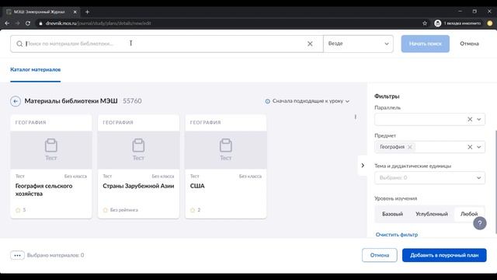
Task: Open Тема и дидактические единицы dropdown
Action: point(429,178)
